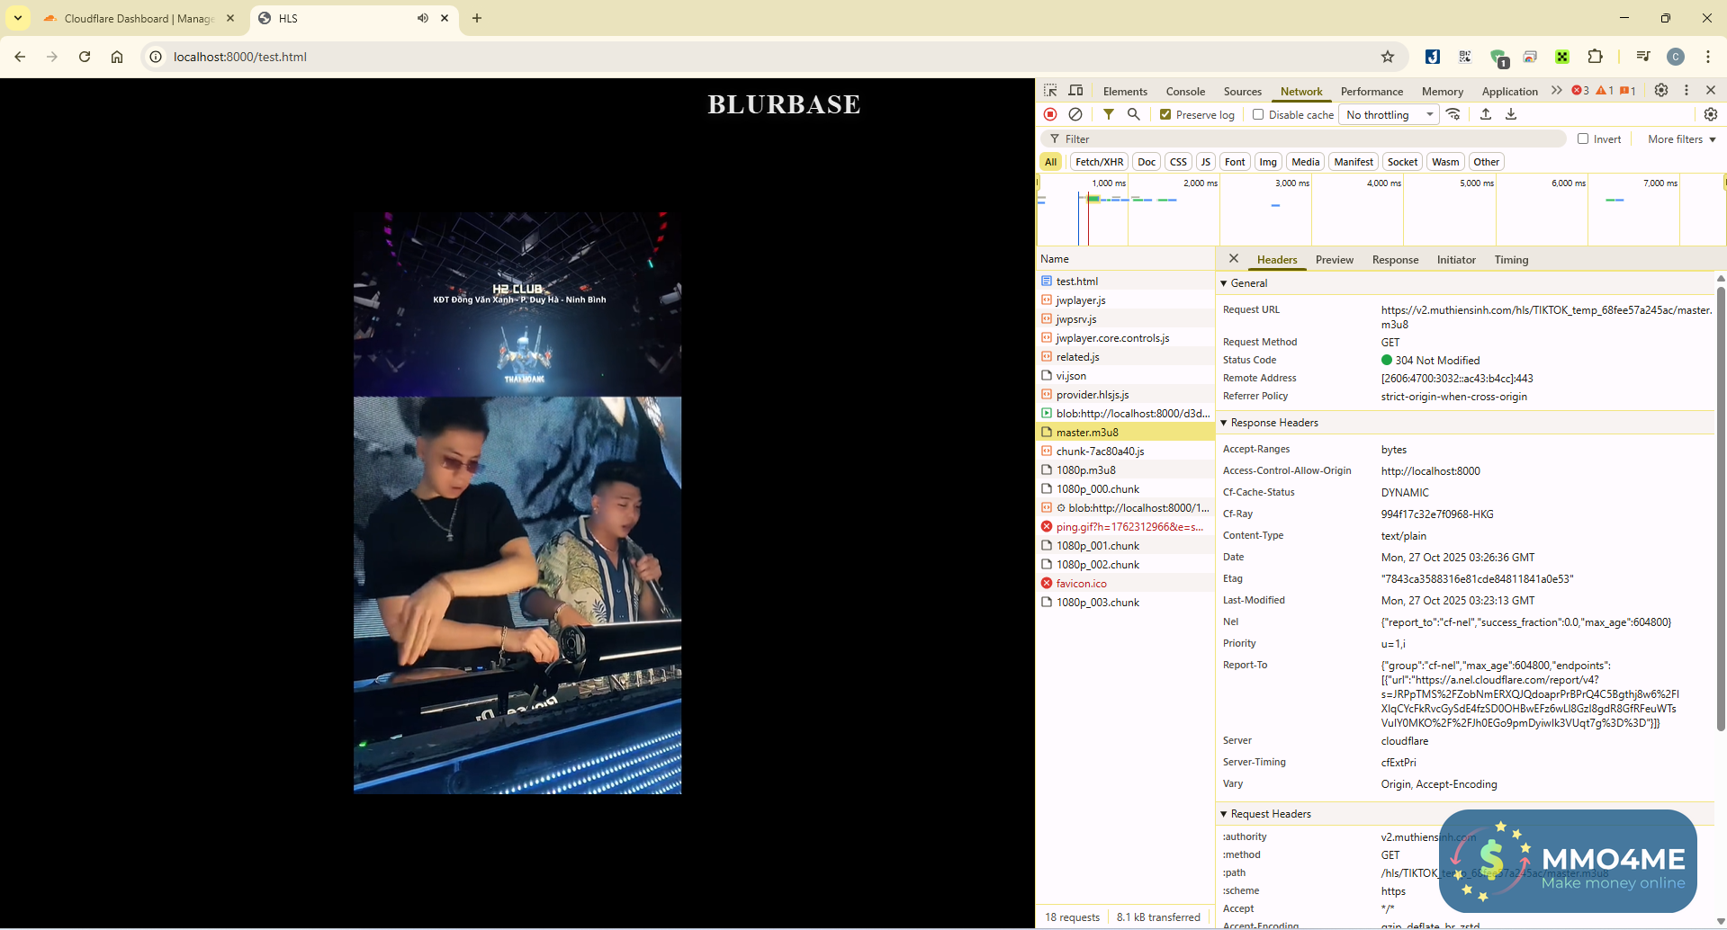Expand the More filters dropdown

click(x=1681, y=139)
